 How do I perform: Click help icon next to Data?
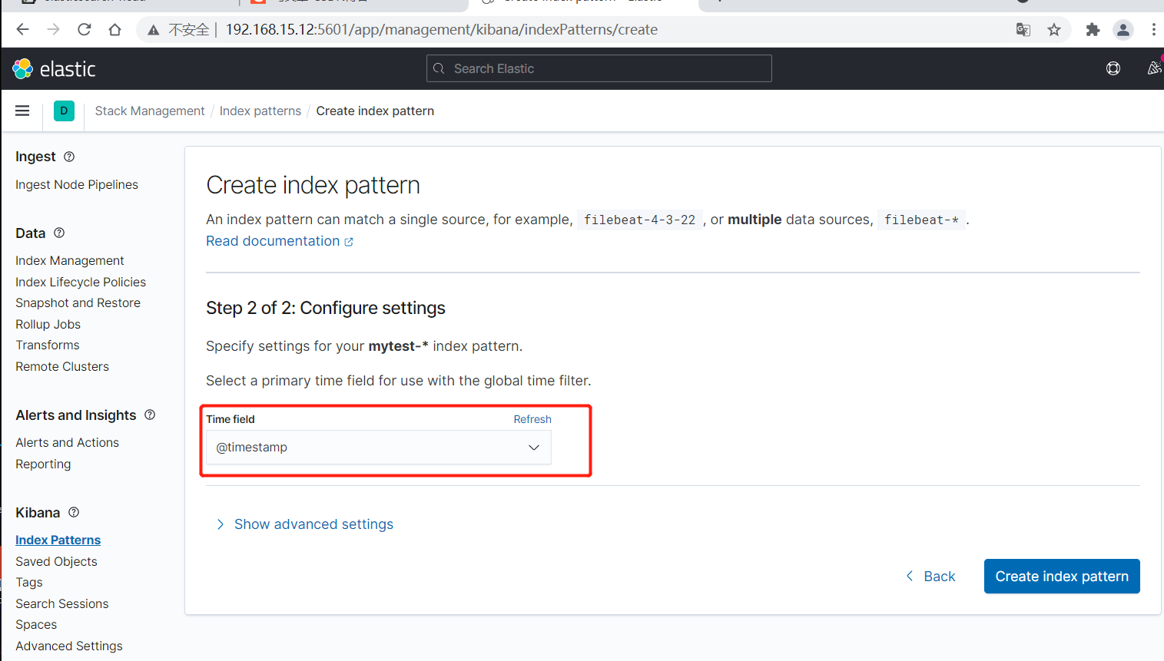(59, 233)
